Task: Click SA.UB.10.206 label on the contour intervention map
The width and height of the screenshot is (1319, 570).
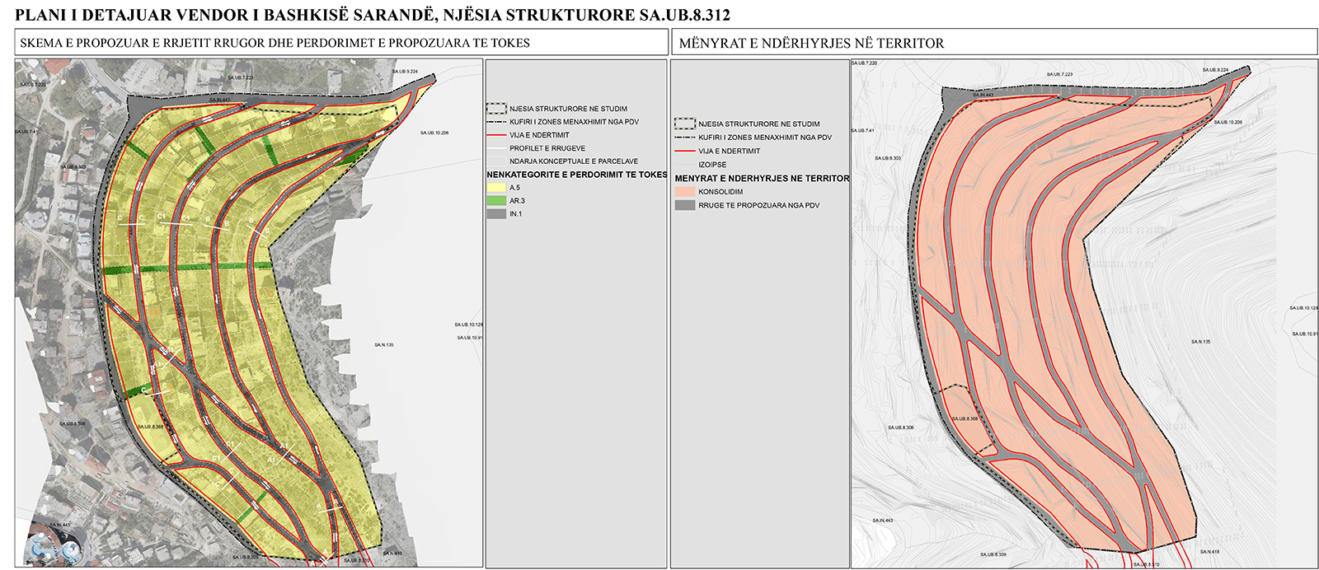Action: (1228, 122)
